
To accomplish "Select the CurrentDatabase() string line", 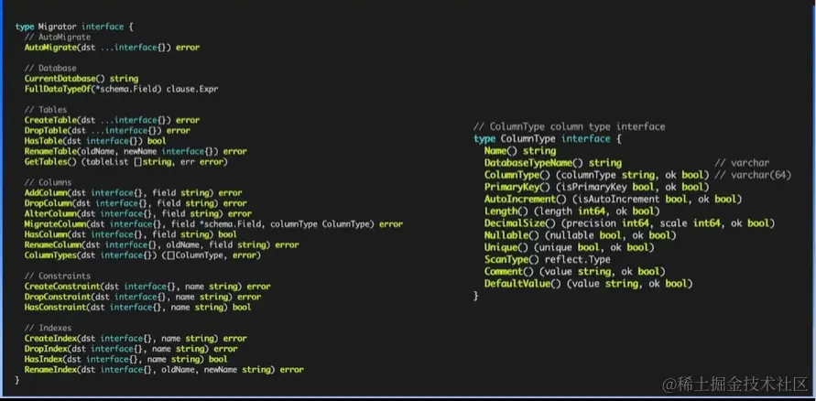I will (82, 79).
